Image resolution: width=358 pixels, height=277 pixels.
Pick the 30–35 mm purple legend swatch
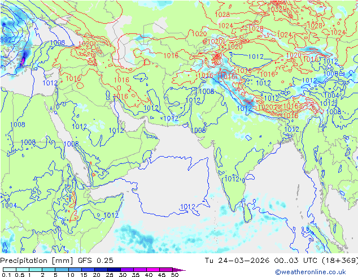(126, 270)
